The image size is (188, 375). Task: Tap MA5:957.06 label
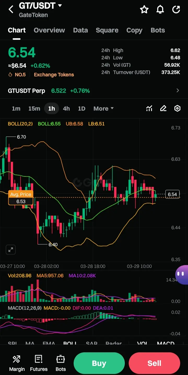pyautogui.click(x=50, y=275)
